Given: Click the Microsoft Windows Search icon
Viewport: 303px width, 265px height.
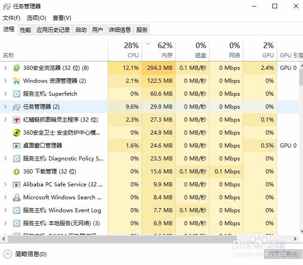Looking at the screenshot, I should (17, 197).
